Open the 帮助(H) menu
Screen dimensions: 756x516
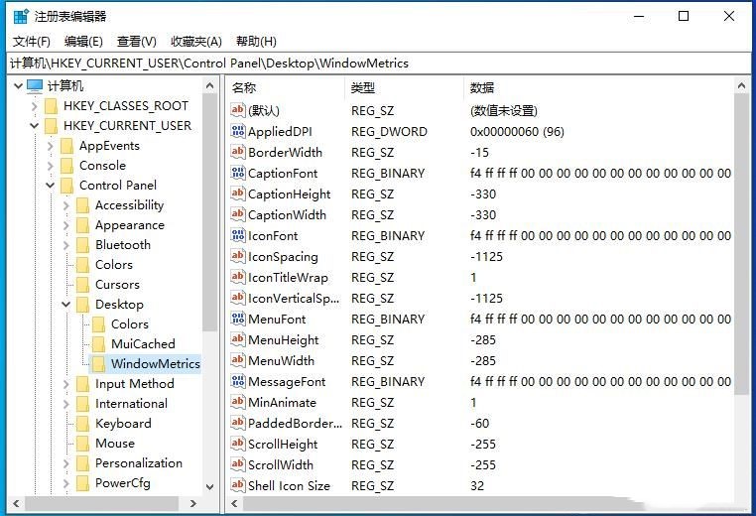(256, 42)
